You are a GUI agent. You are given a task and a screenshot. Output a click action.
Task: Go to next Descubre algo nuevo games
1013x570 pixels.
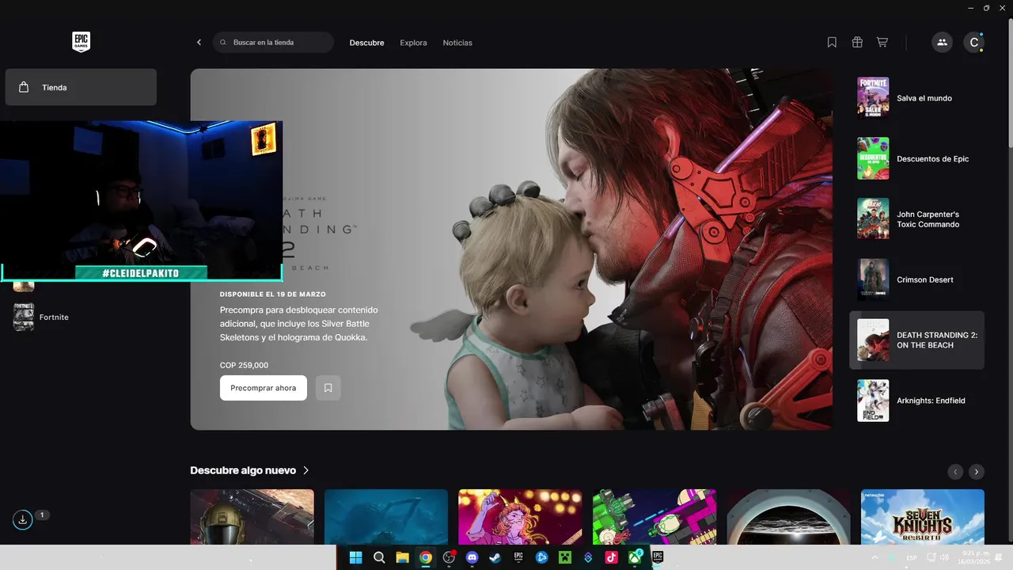[977, 472]
